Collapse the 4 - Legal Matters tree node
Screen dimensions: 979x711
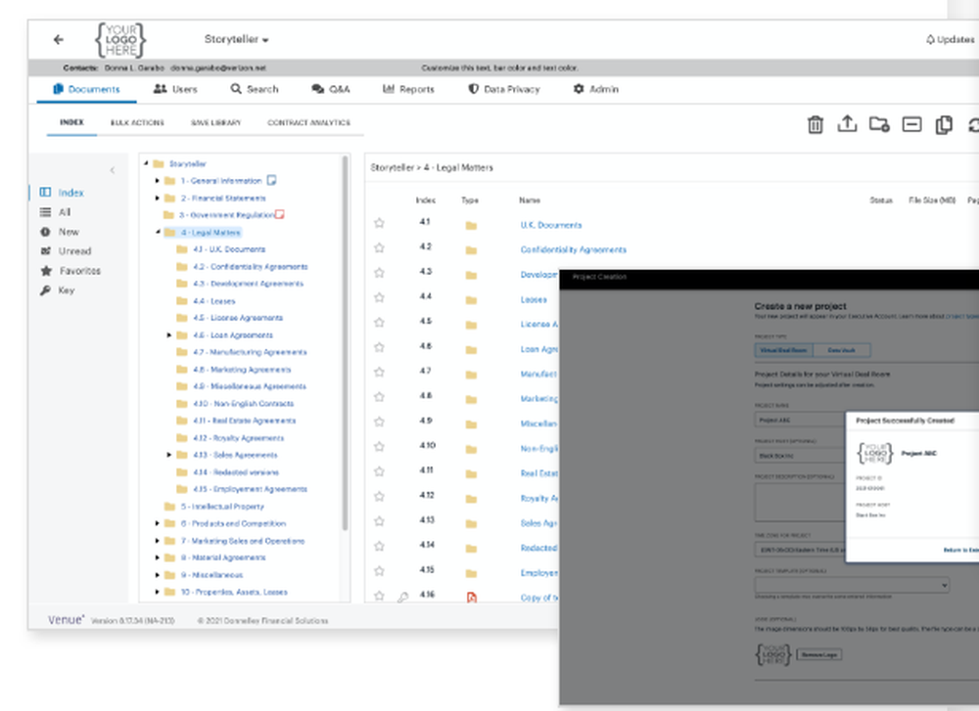(157, 233)
